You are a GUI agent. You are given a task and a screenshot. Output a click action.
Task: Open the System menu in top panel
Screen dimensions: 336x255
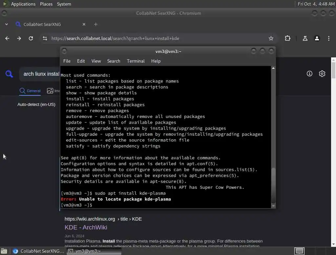point(64,4)
